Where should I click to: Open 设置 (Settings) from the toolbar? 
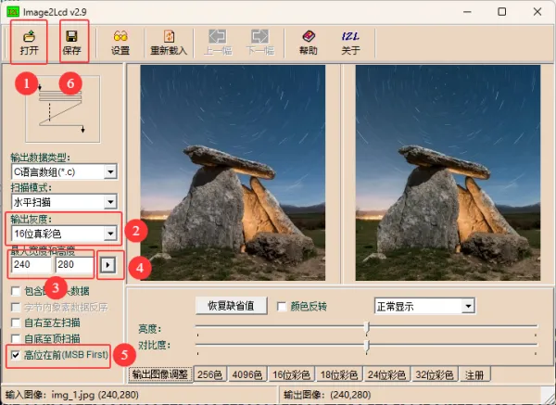(x=120, y=42)
